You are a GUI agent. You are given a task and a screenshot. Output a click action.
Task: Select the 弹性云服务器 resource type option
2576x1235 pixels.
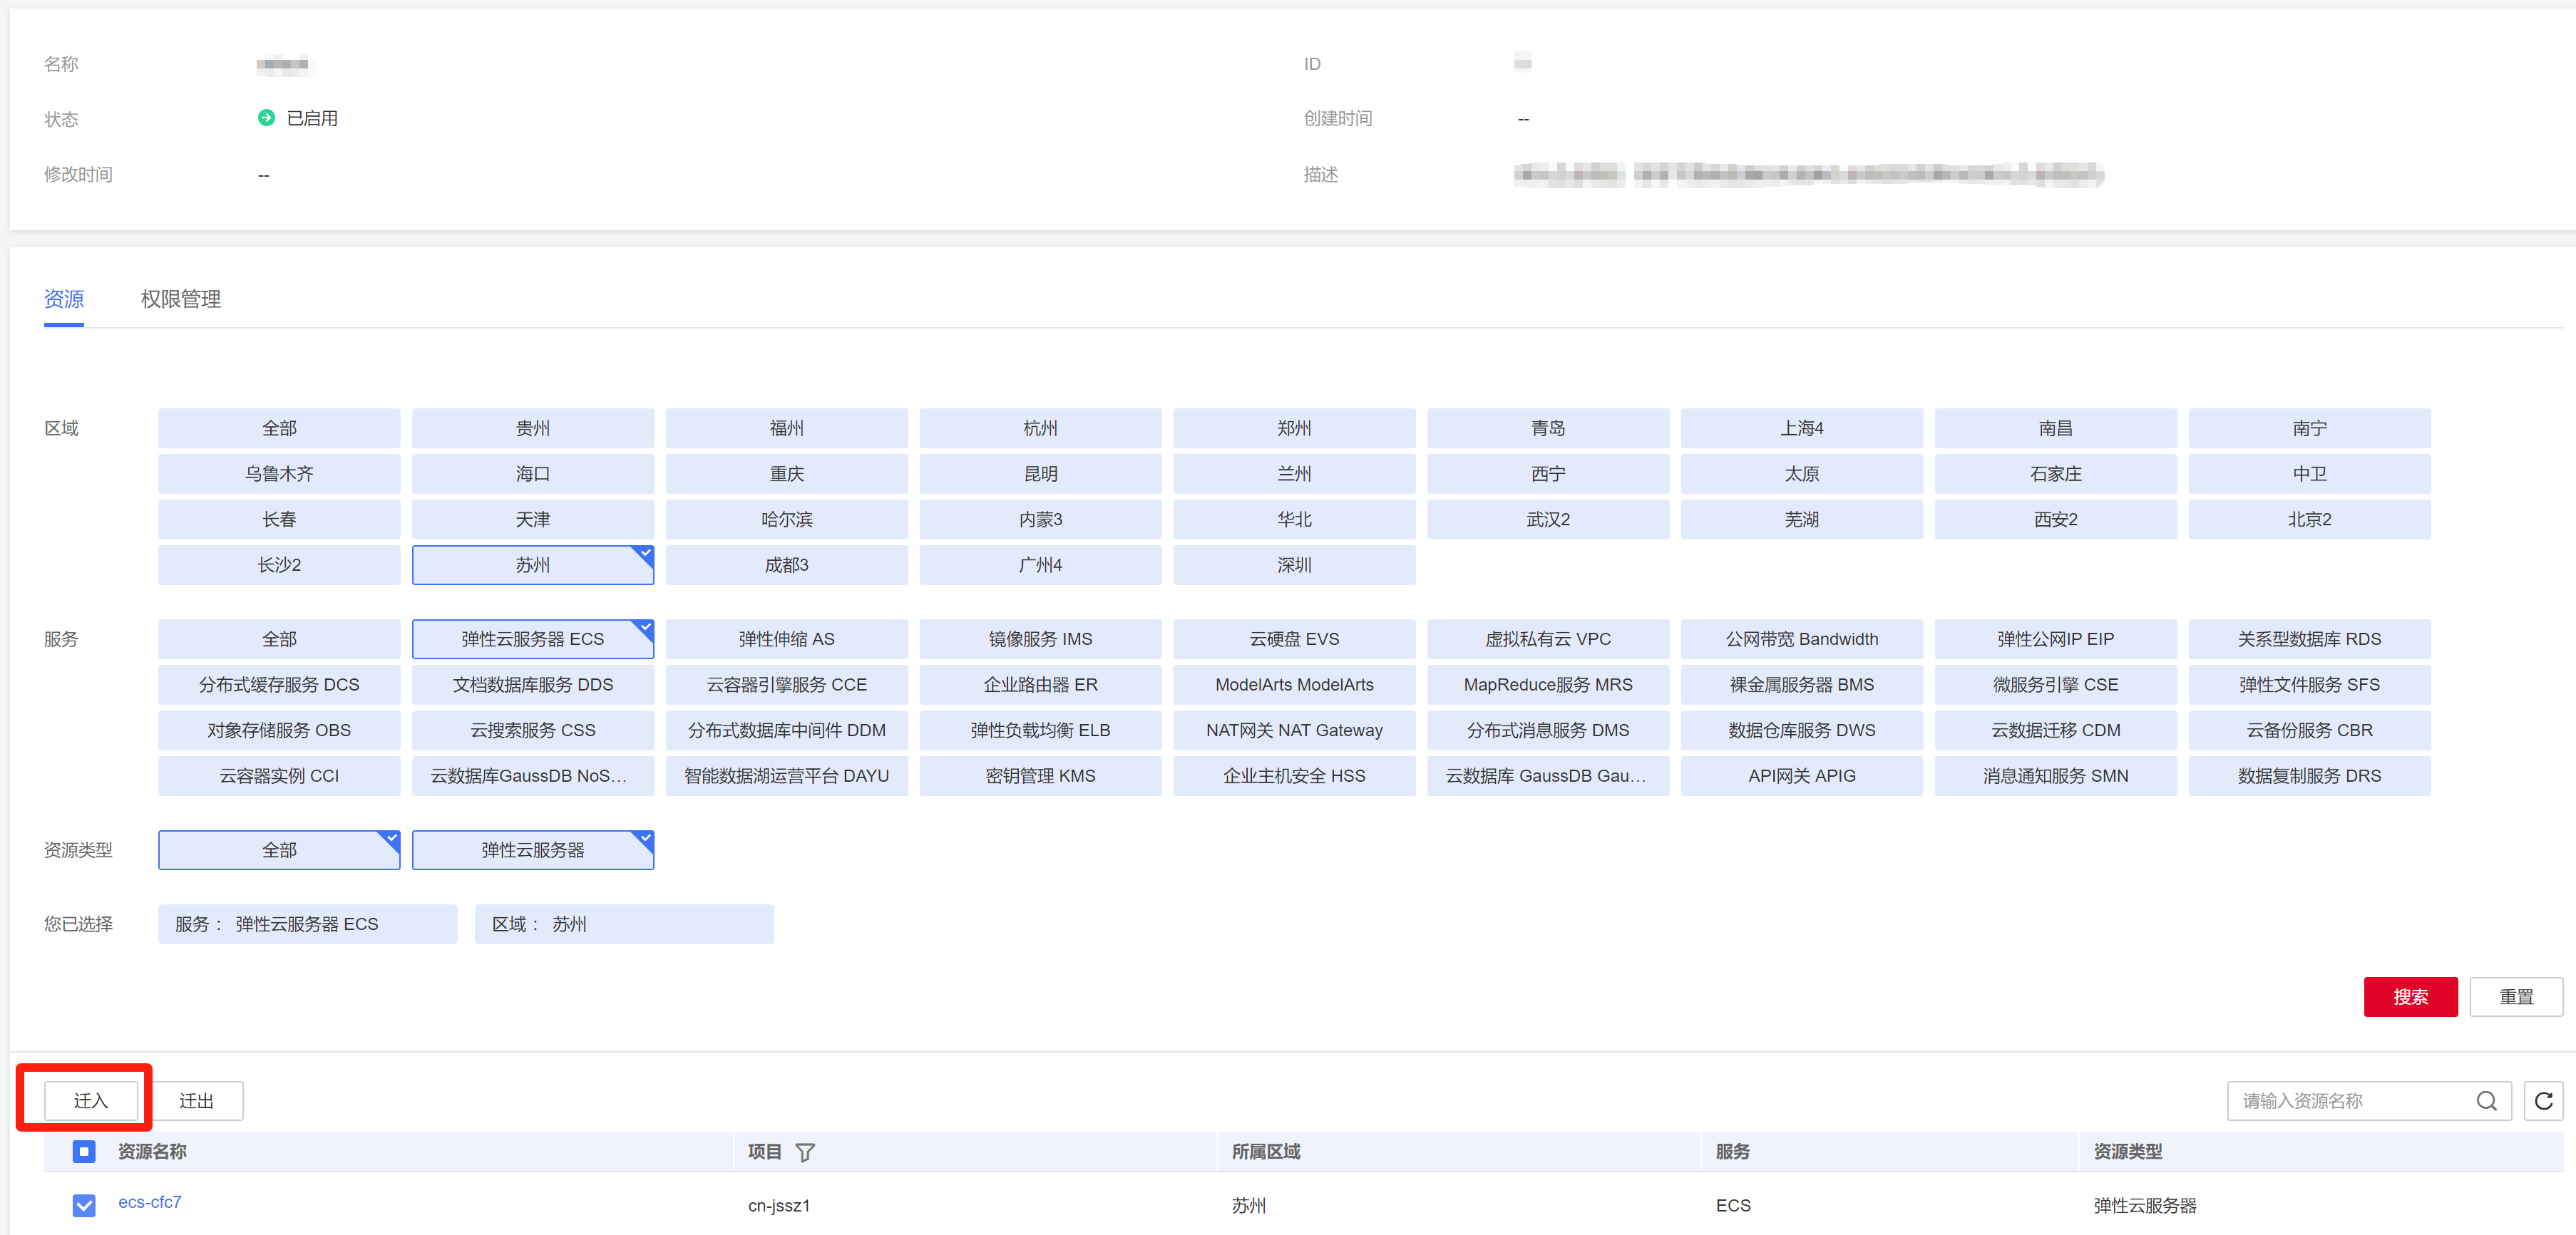(532, 849)
